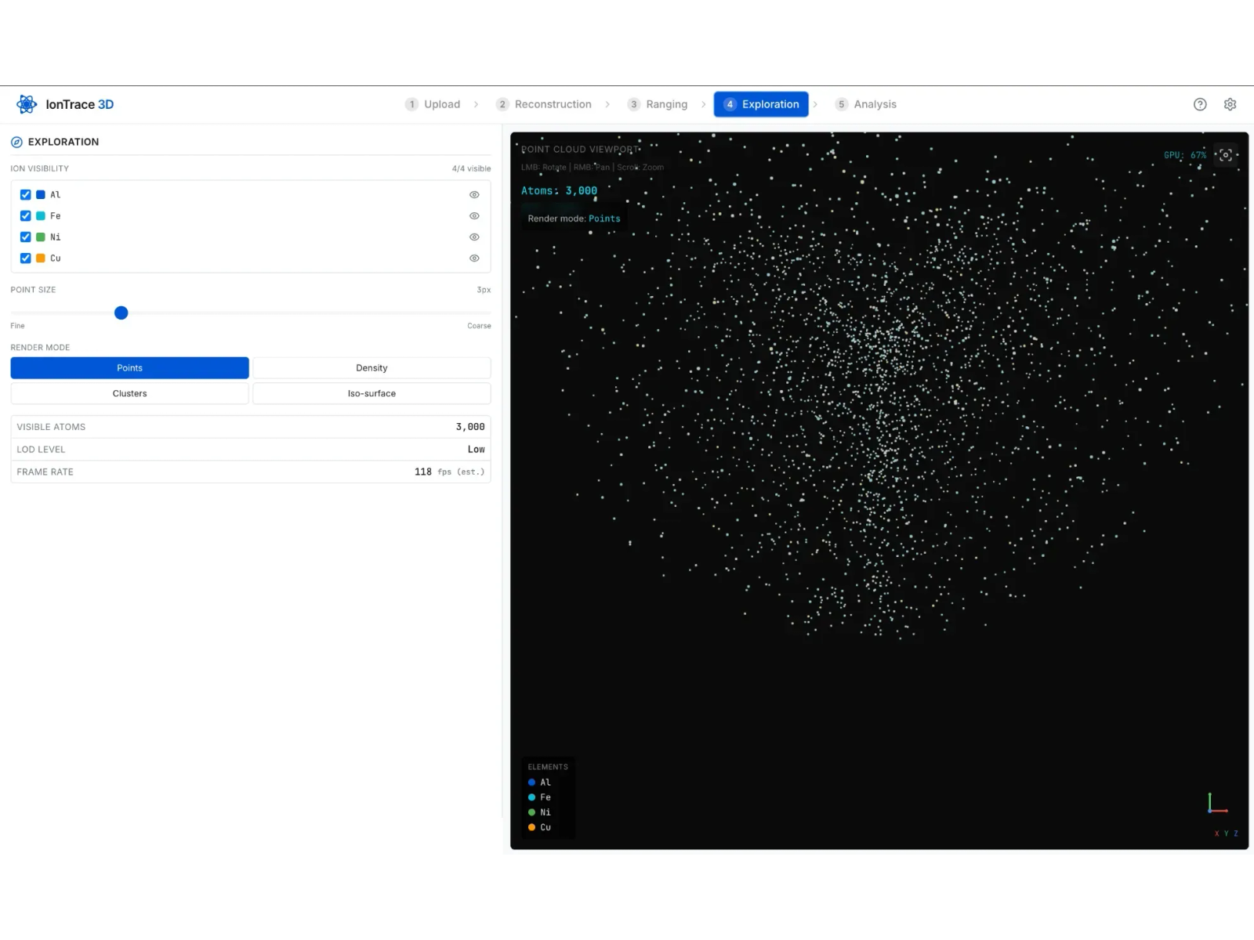The width and height of the screenshot is (1254, 940).
Task: Click the 4/4 visible count label
Action: tap(471, 168)
